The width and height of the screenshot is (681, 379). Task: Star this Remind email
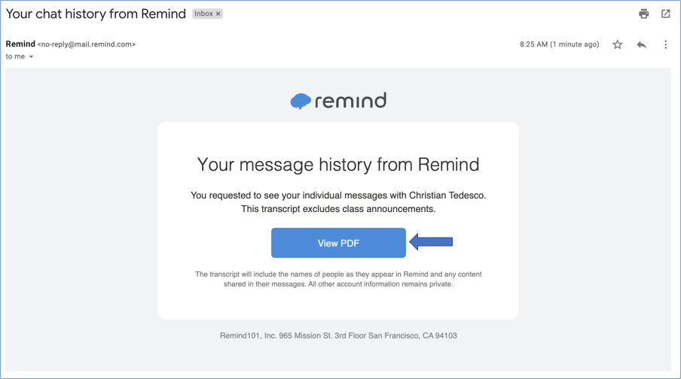tap(618, 44)
